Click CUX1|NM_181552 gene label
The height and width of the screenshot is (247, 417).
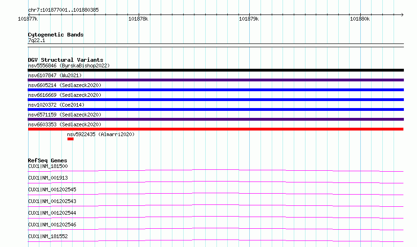coord(48,236)
